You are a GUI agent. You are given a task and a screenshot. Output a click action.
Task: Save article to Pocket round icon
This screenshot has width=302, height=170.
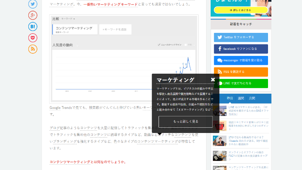[x=33, y=38]
